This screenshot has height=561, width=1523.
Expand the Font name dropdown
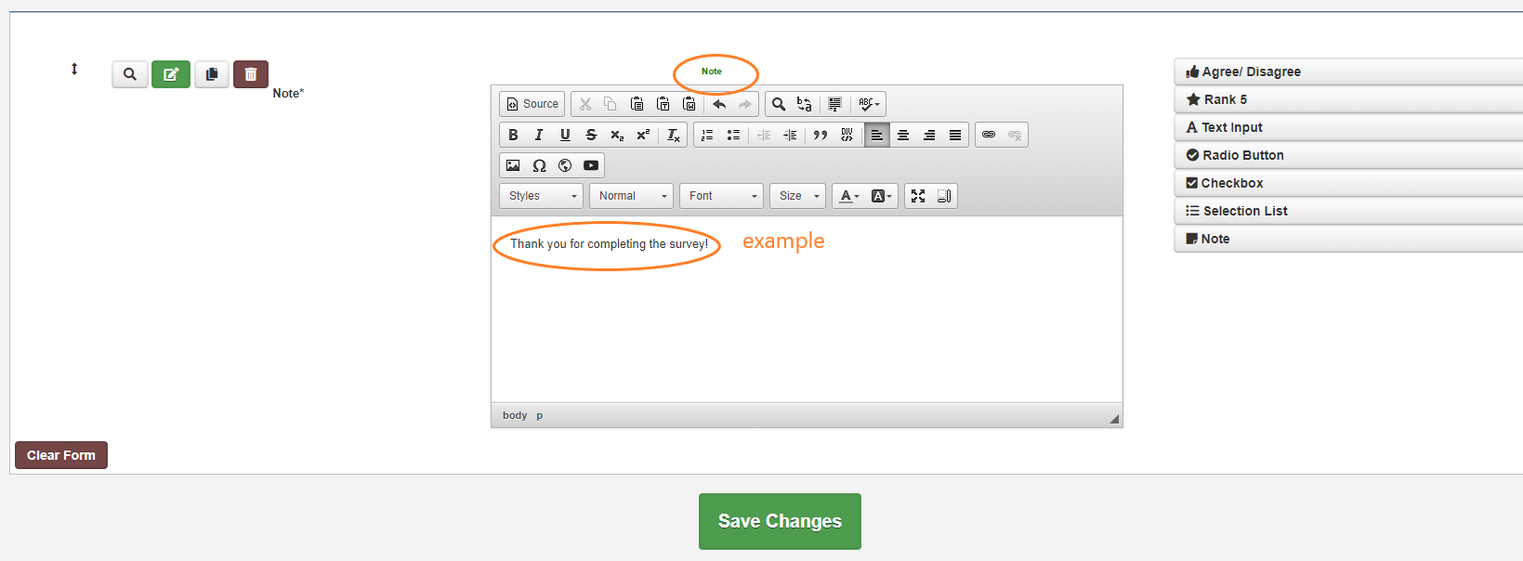(722, 196)
